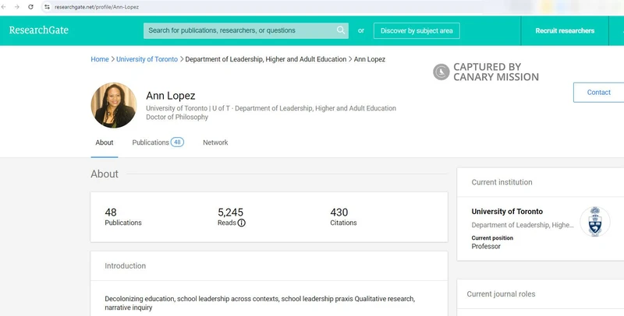Screen dimensions: 624x316
Task: Click the ResearchGate logo
Action: pos(38,30)
